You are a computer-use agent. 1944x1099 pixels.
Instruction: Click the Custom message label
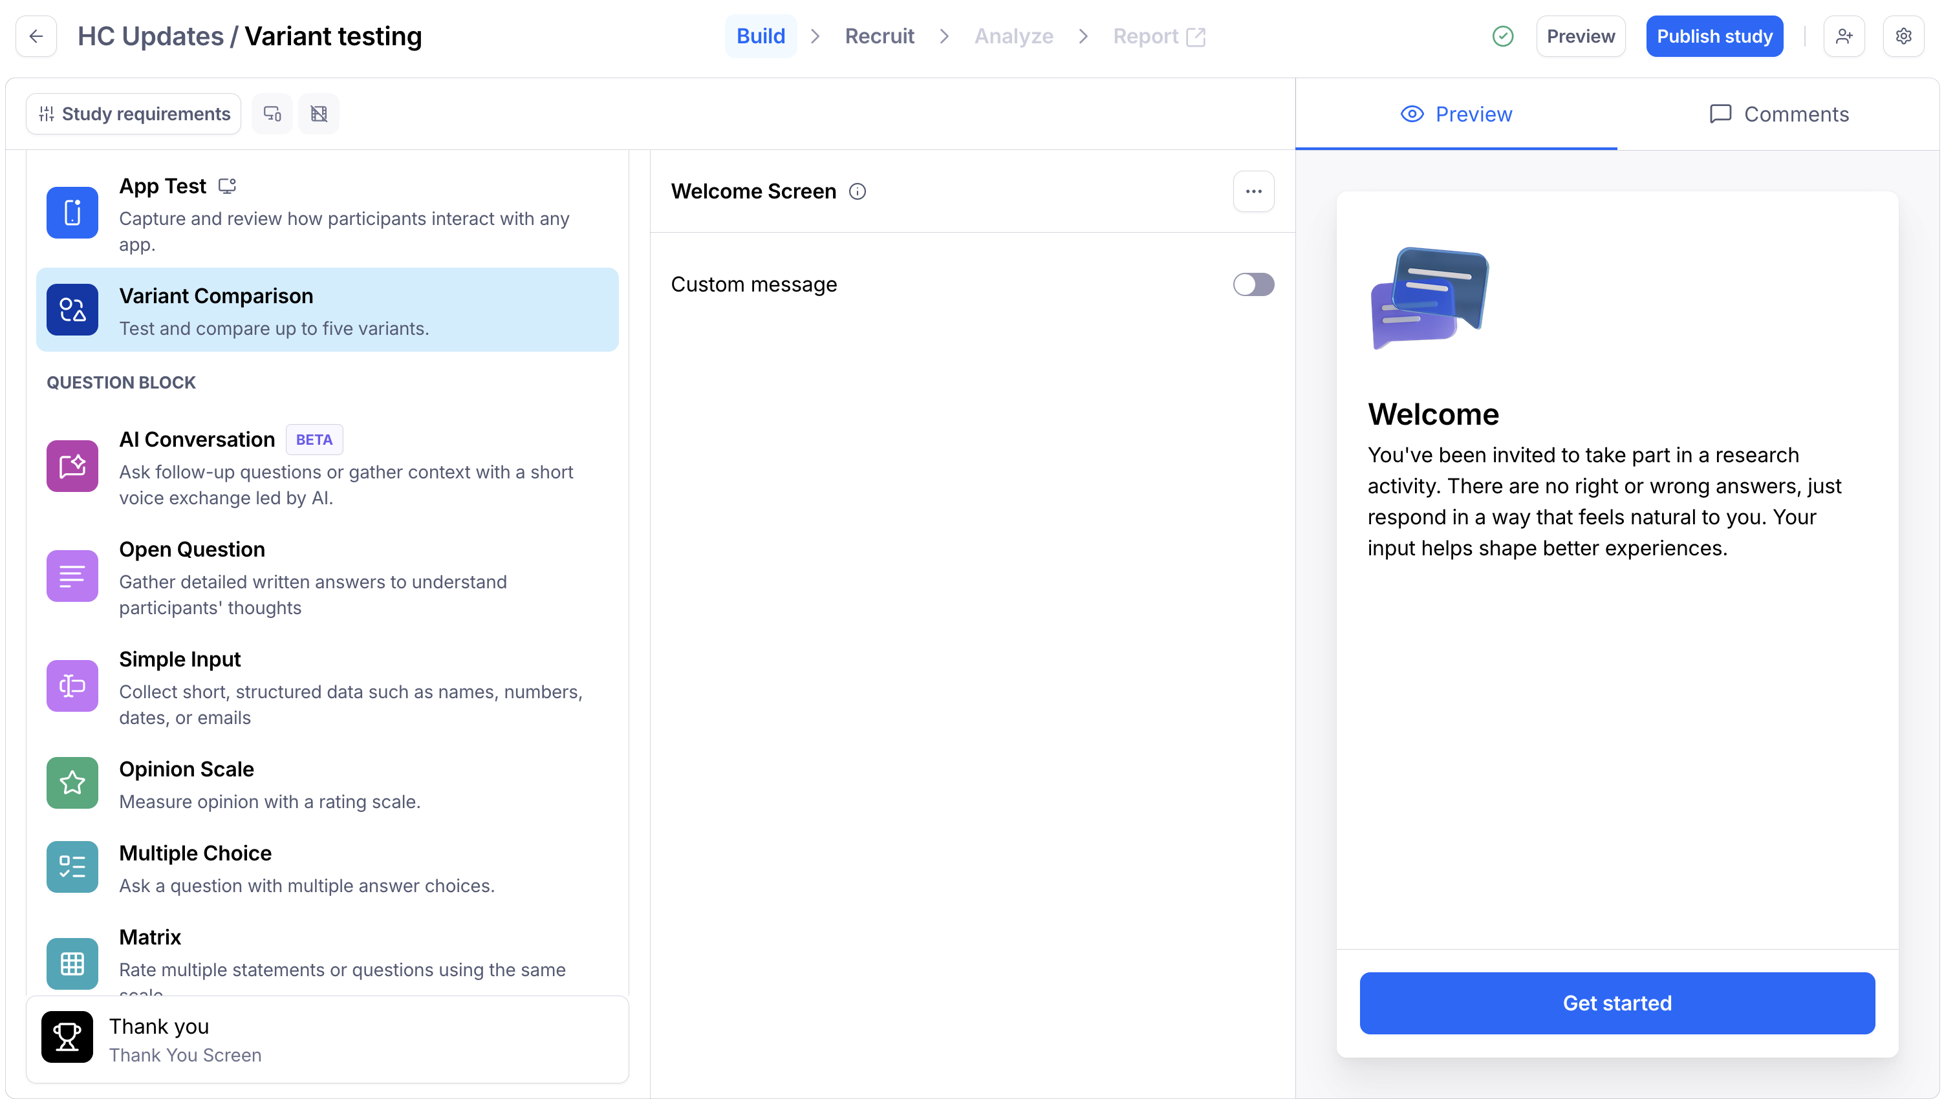[x=753, y=284]
